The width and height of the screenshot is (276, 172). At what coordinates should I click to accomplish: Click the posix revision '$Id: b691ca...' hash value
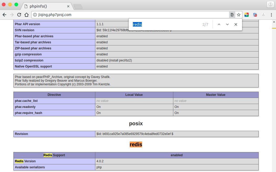[135, 134]
